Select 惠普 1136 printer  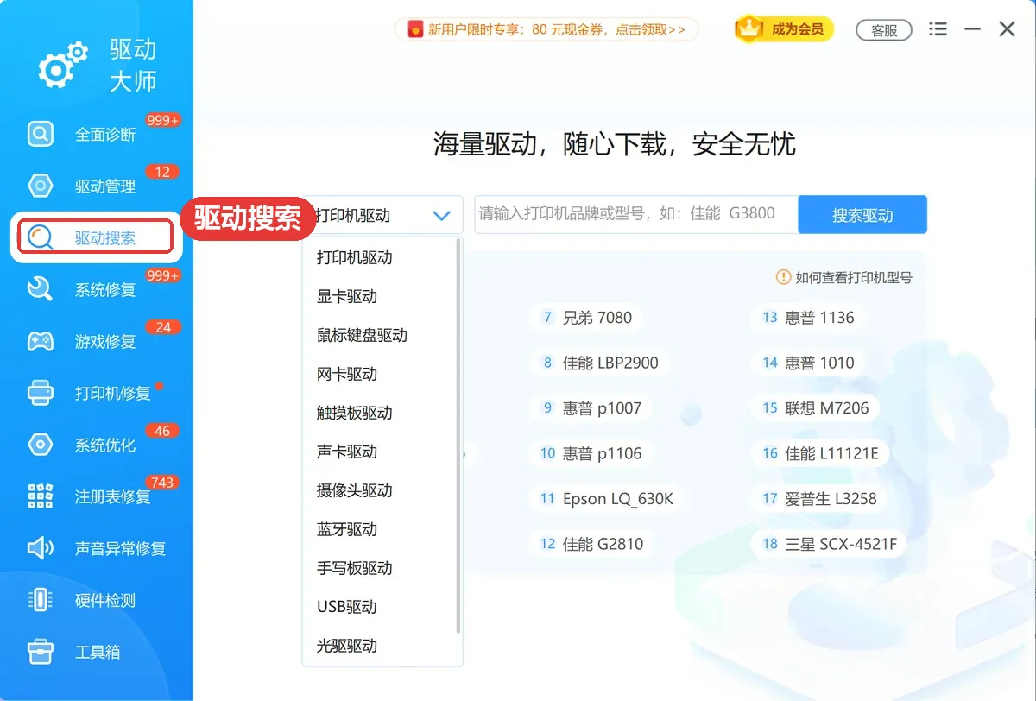click(x=809, y=318)
